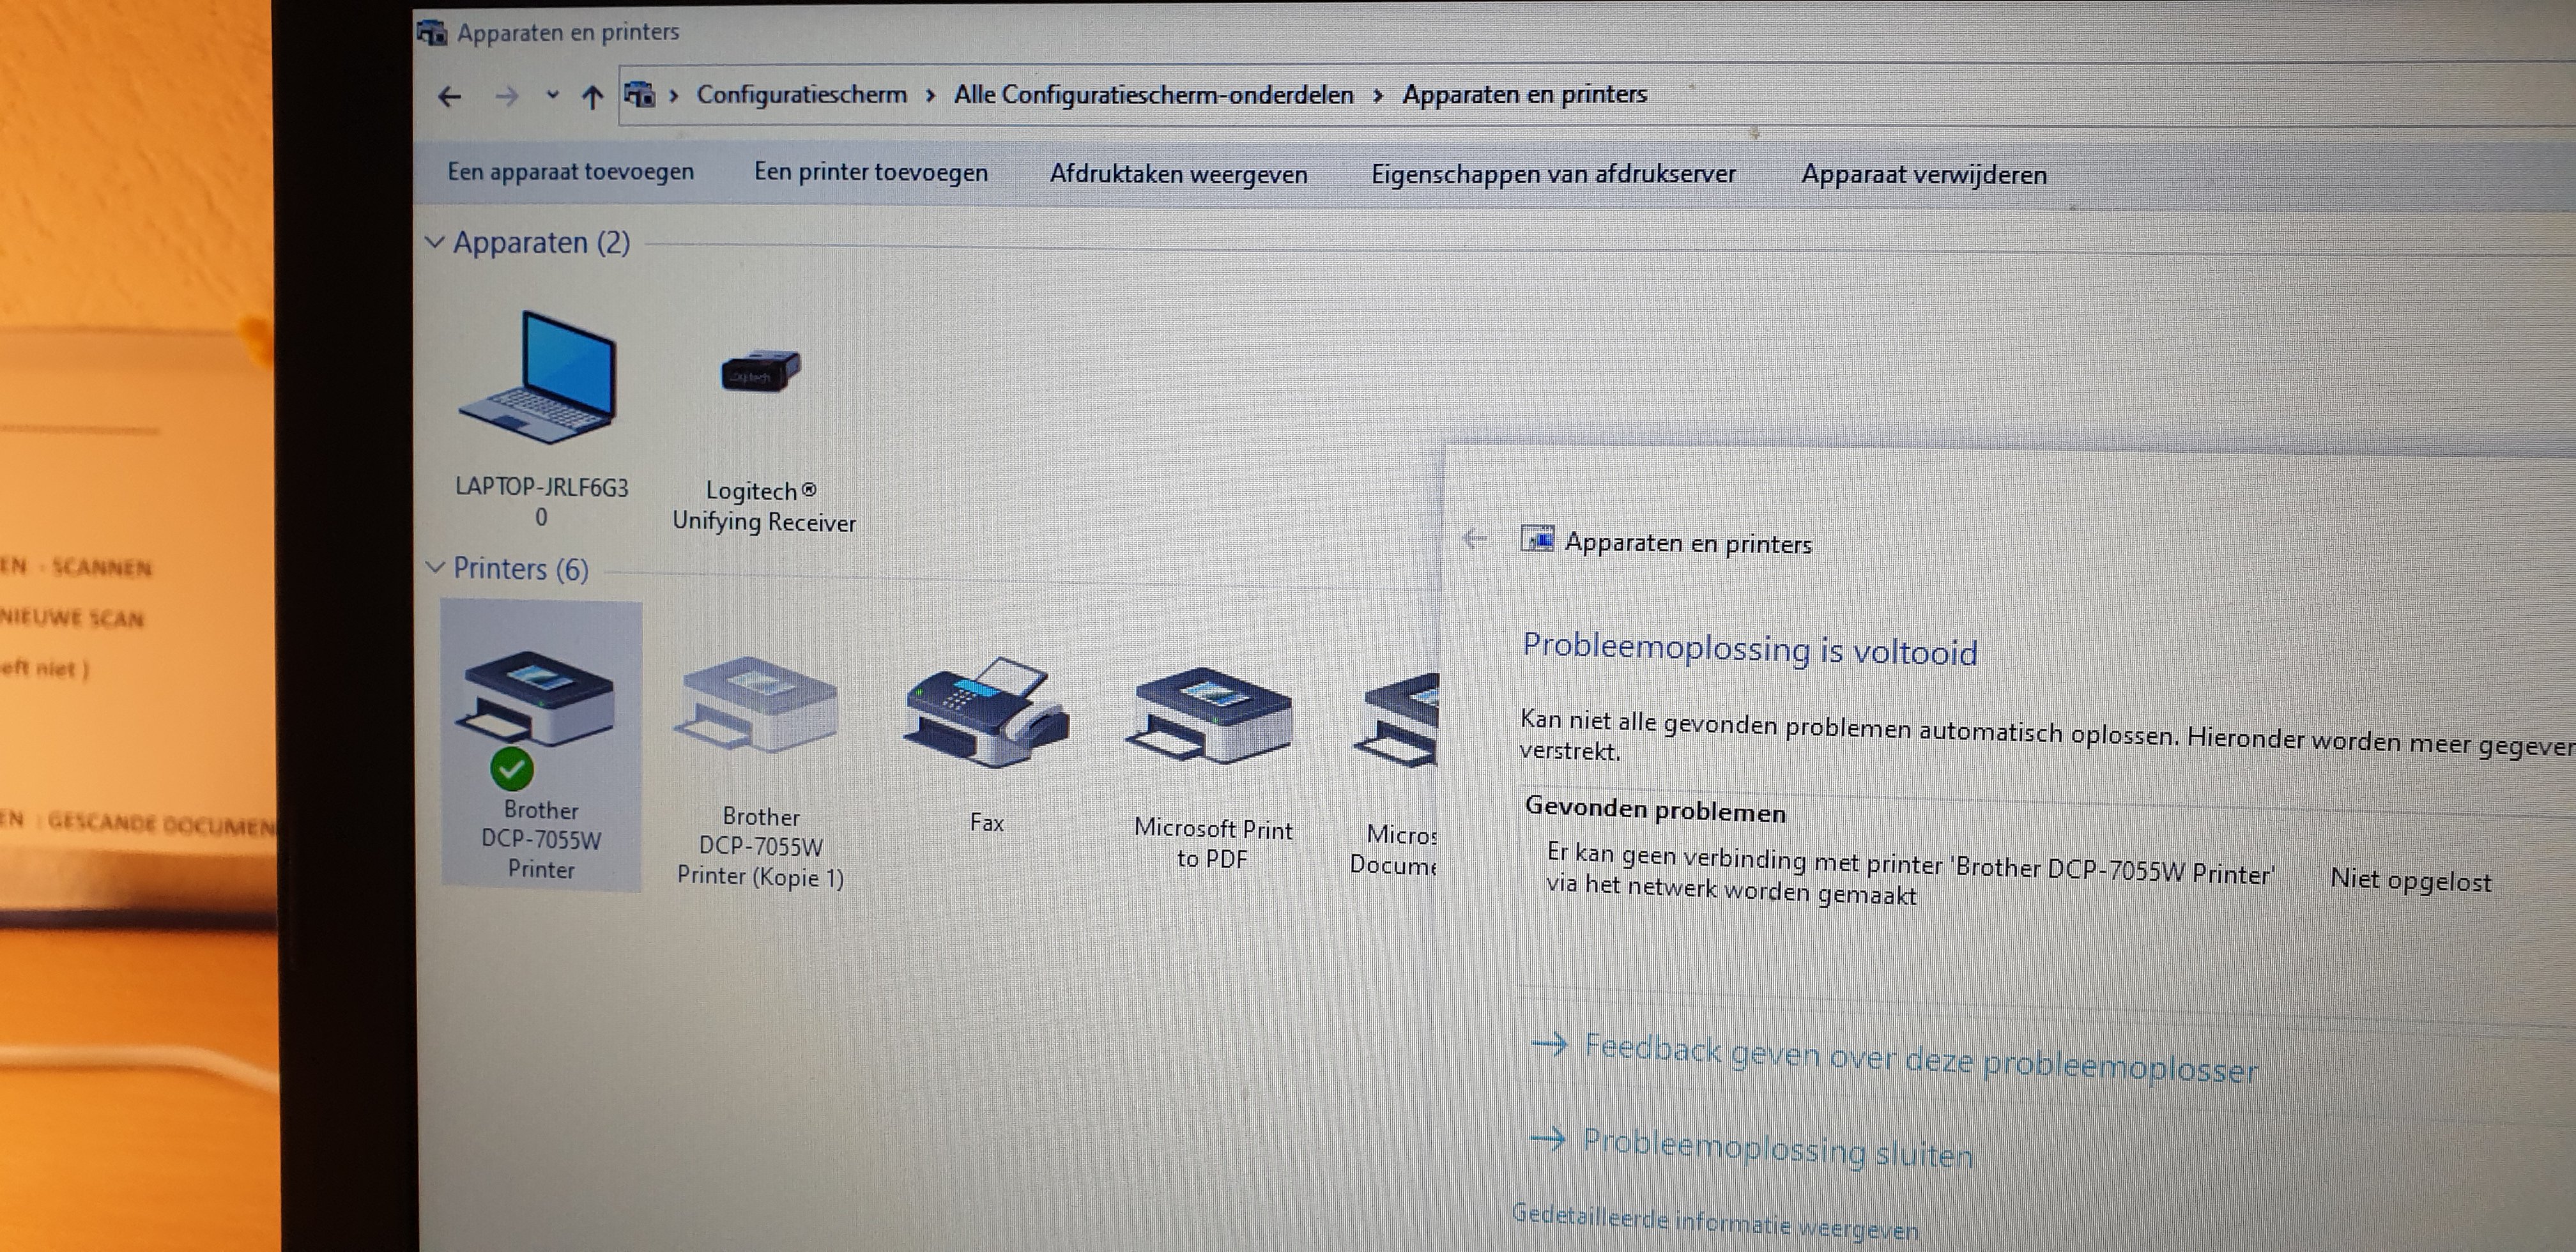The height and width of the screenshot is (1252, 2576).
Task: Click the Logitech Unifying Receiver label
Action: click(764, 506)
